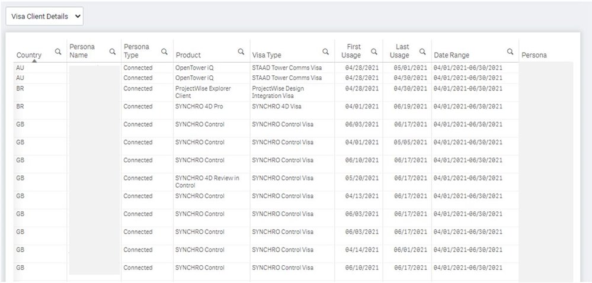Select SYNCHRO 4D Review in Control cell
The width and height of the screenshot is (592, 283).
coord(207,182)
